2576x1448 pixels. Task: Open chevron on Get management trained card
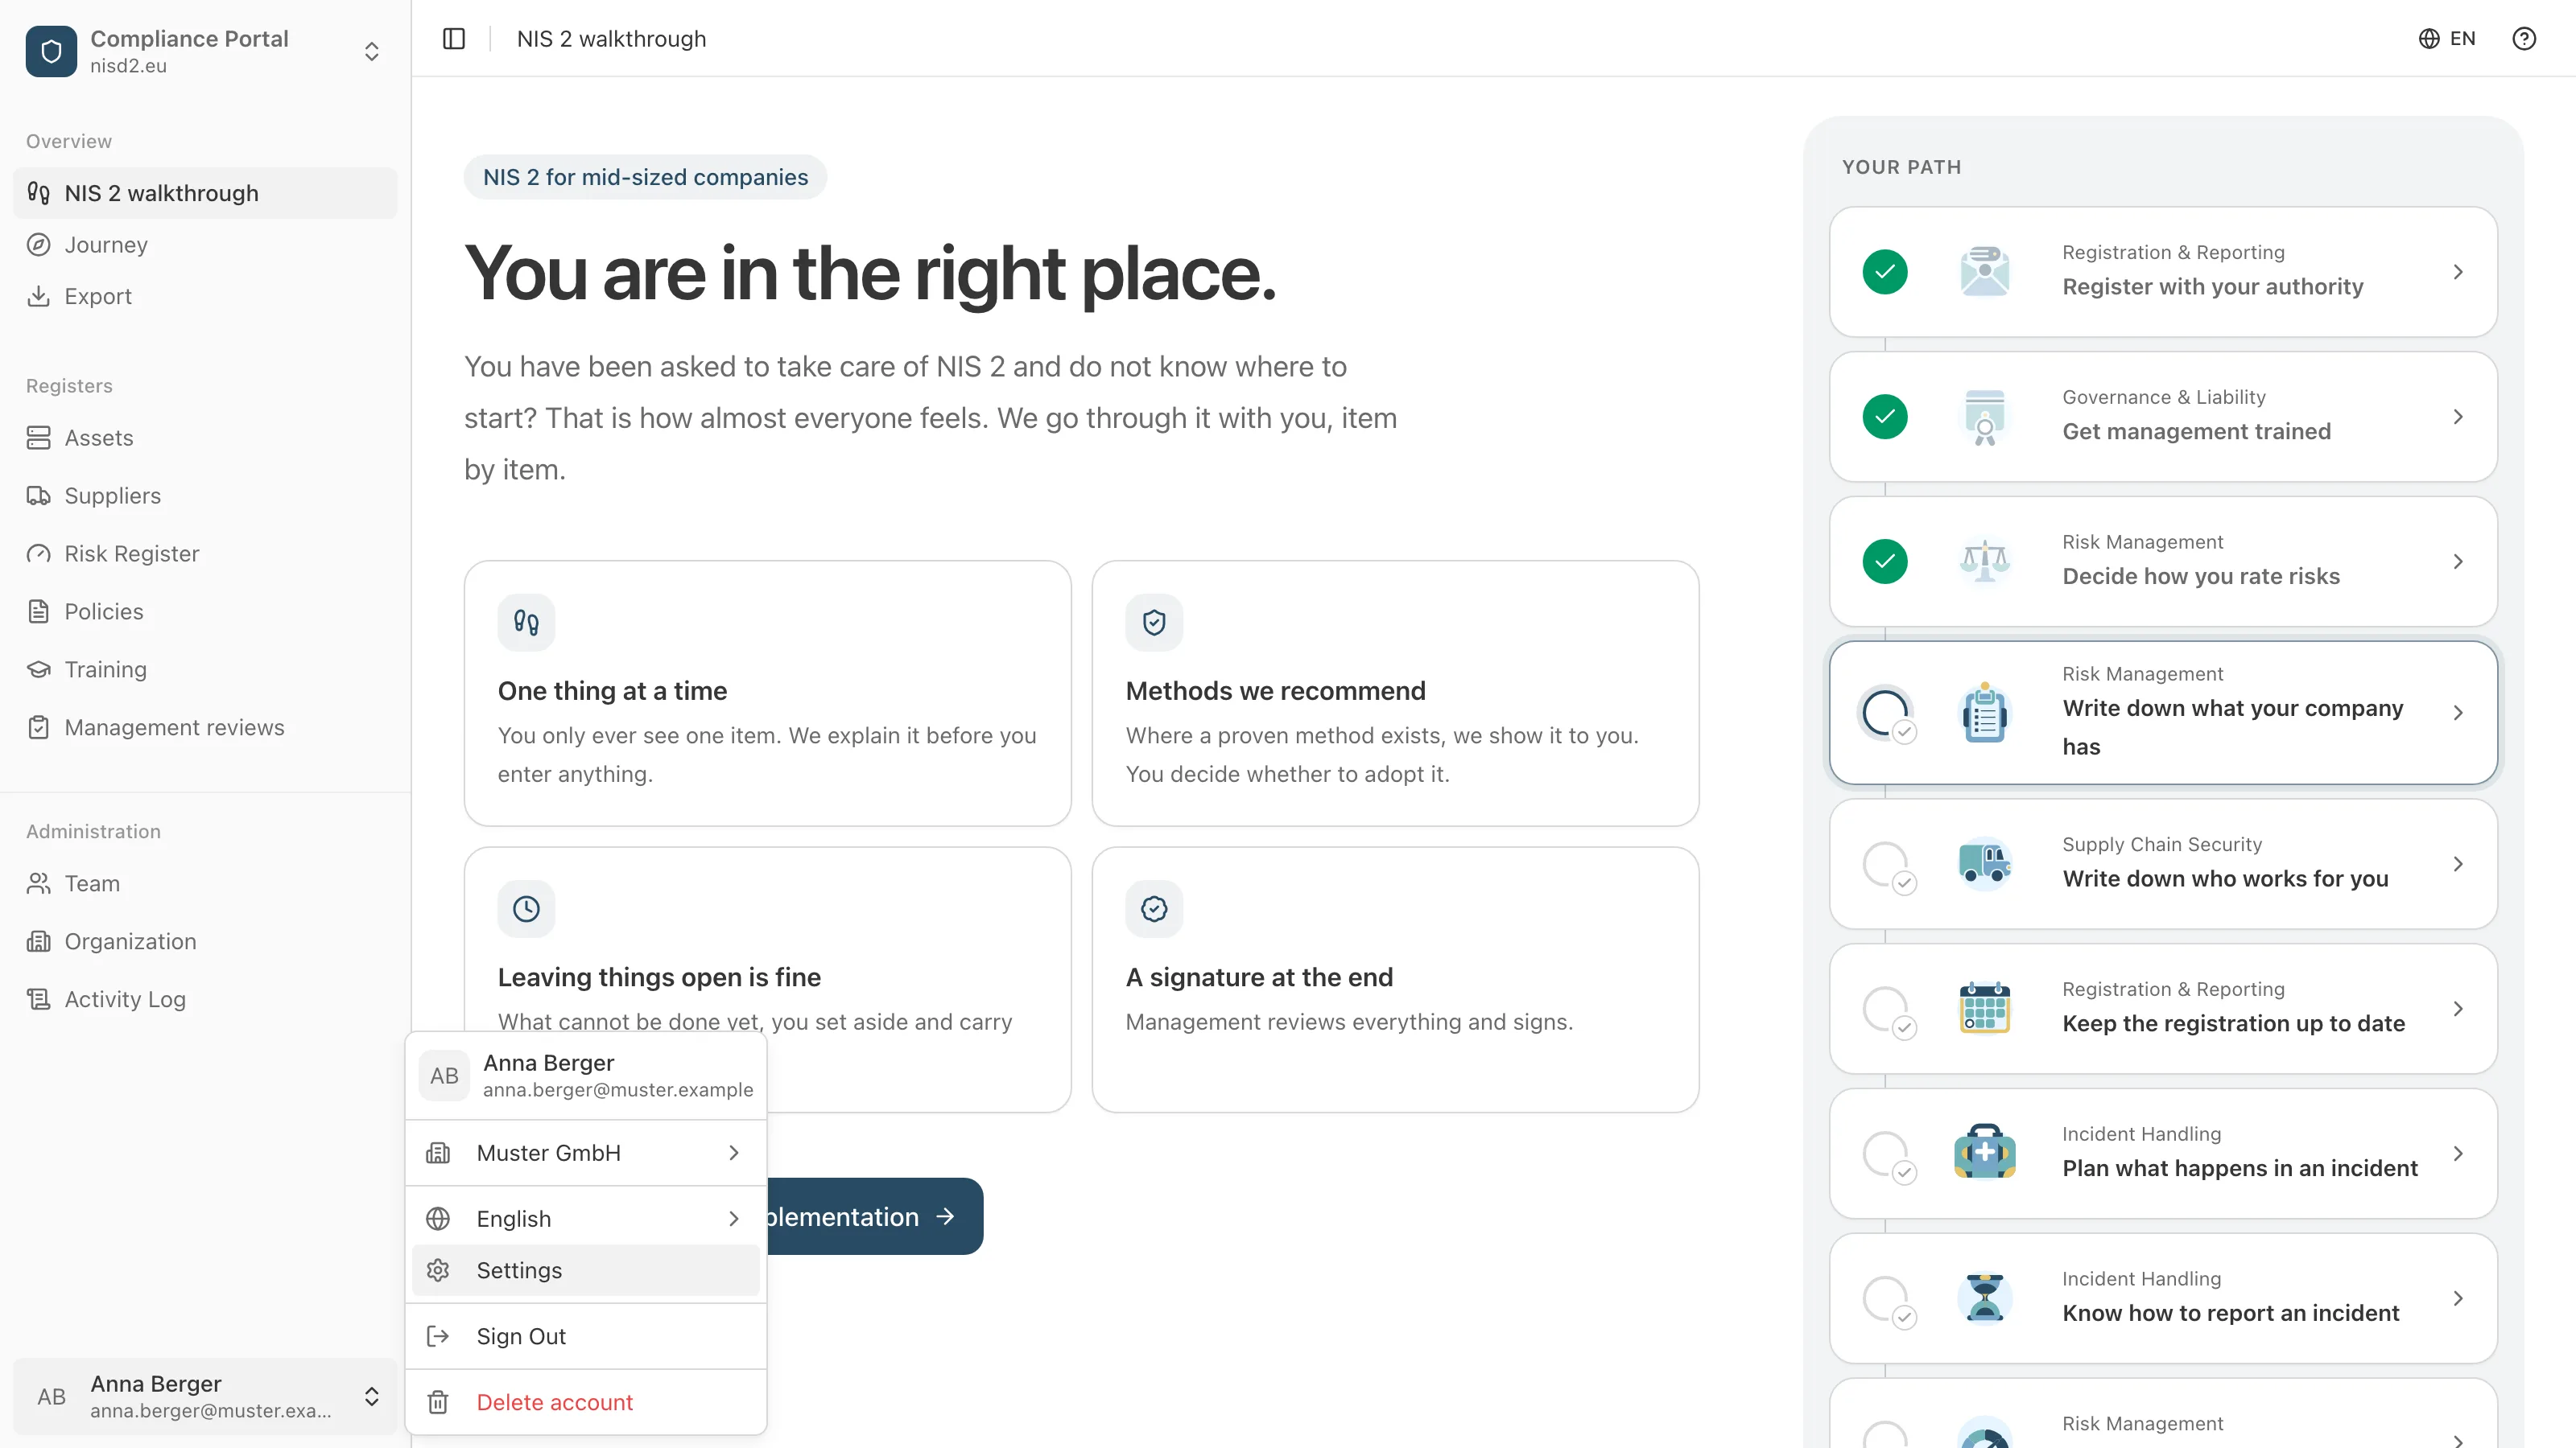click(x=2458, y=417)
